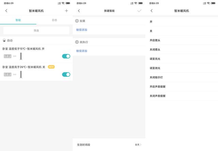Screen dimensions: 218x151
Task: Select the 调至微光 action
Action: click(x=182, y=68)
